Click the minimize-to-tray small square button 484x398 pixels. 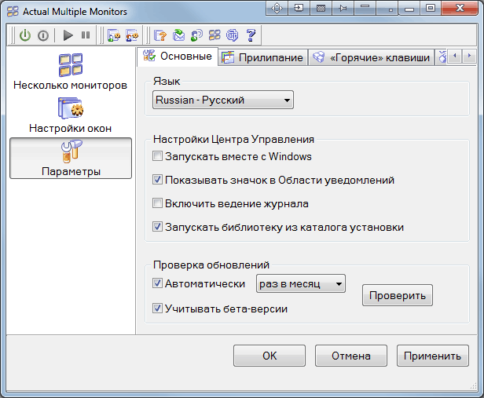point(387,8)
